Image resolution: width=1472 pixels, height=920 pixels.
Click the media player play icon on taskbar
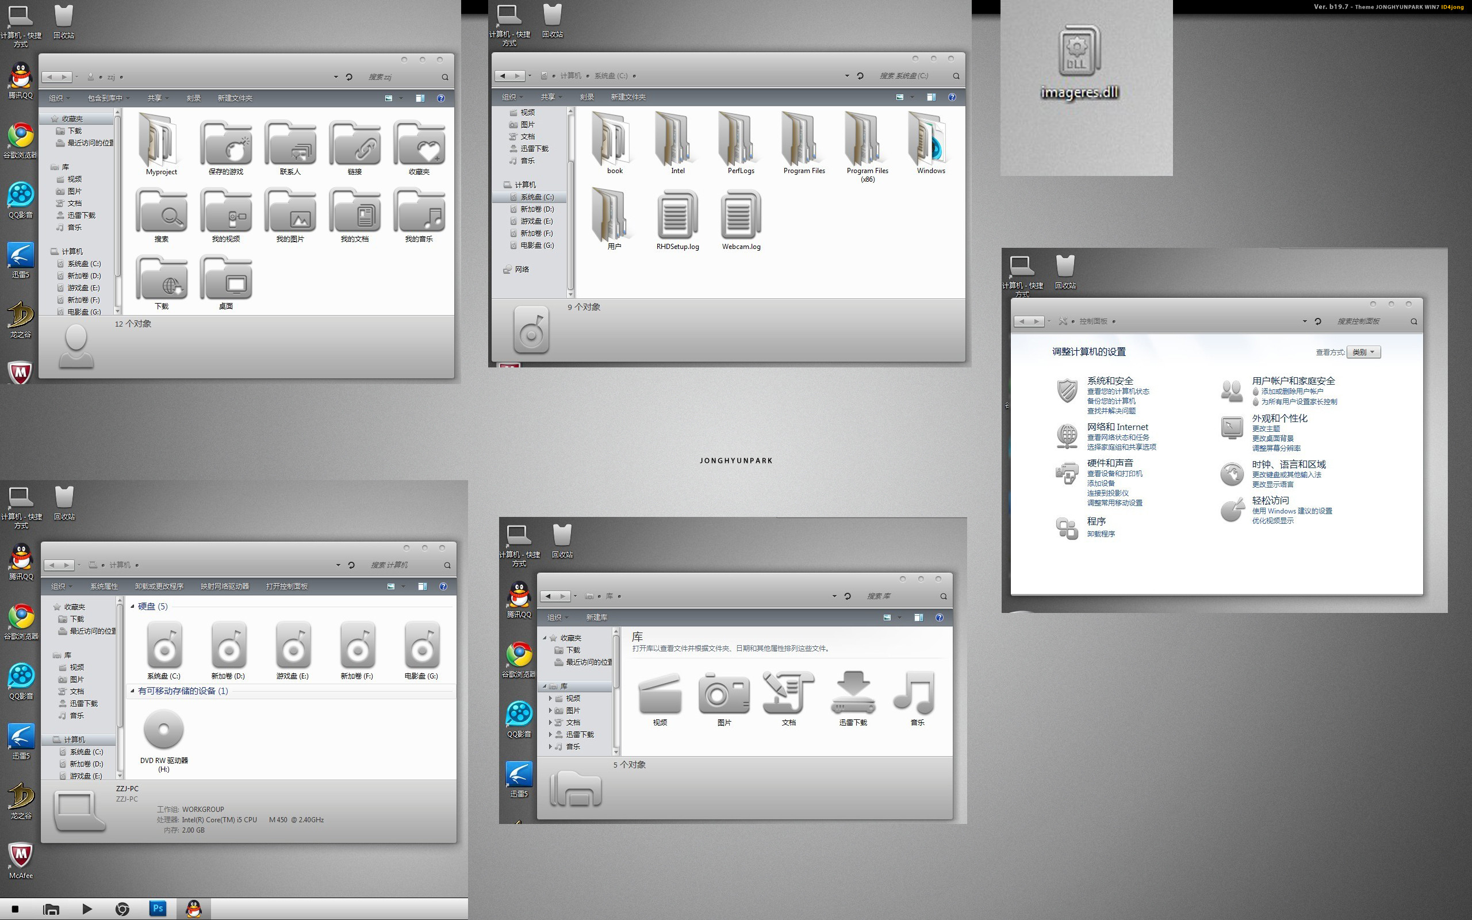click(87, 909)
